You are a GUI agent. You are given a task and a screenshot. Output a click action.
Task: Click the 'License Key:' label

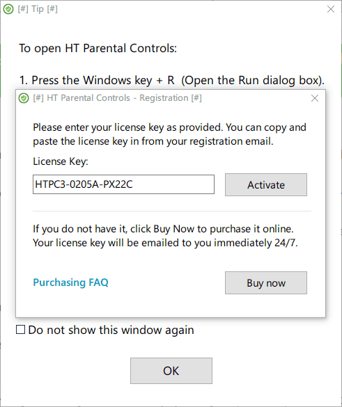click(x=61, y=161)
